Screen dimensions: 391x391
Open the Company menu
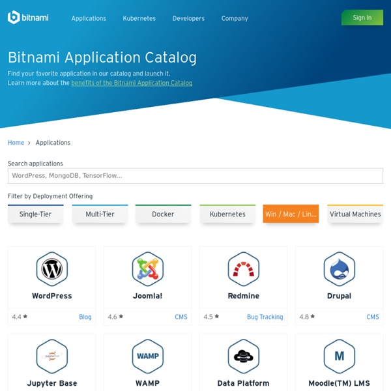pyautogui.click(x=235, y=18)
